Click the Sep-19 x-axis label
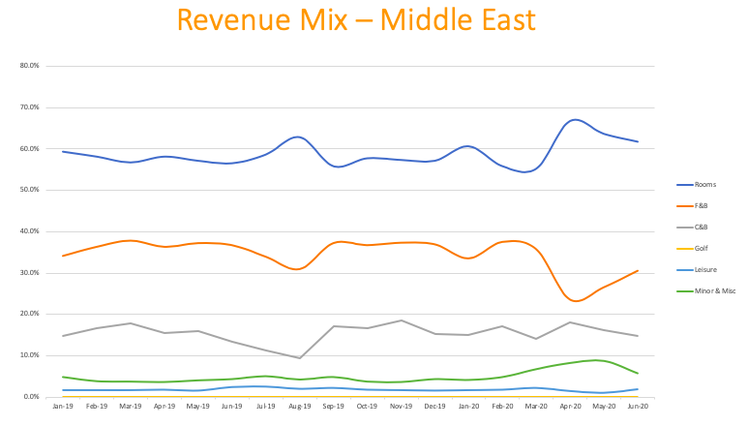The height and width of the screenshot is (426, 748). pyautogui.click(x=334, y=407)
